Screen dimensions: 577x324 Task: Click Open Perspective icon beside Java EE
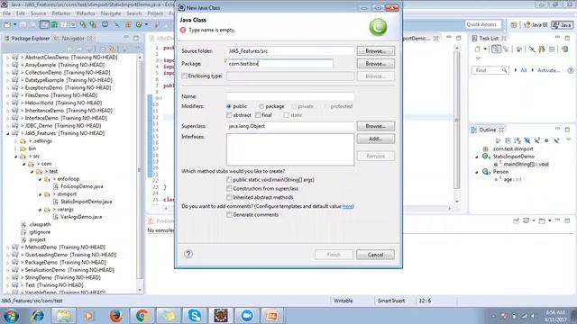point(514,24)
